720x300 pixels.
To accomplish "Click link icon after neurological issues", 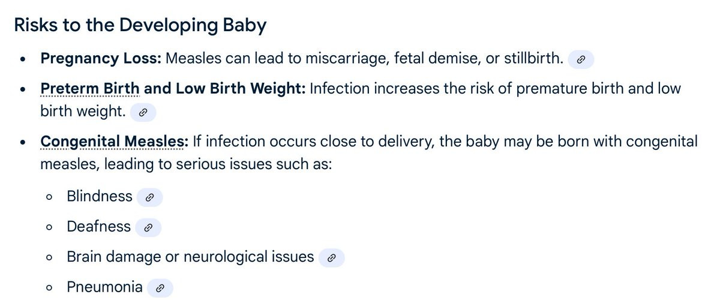I will pos(332,258).
